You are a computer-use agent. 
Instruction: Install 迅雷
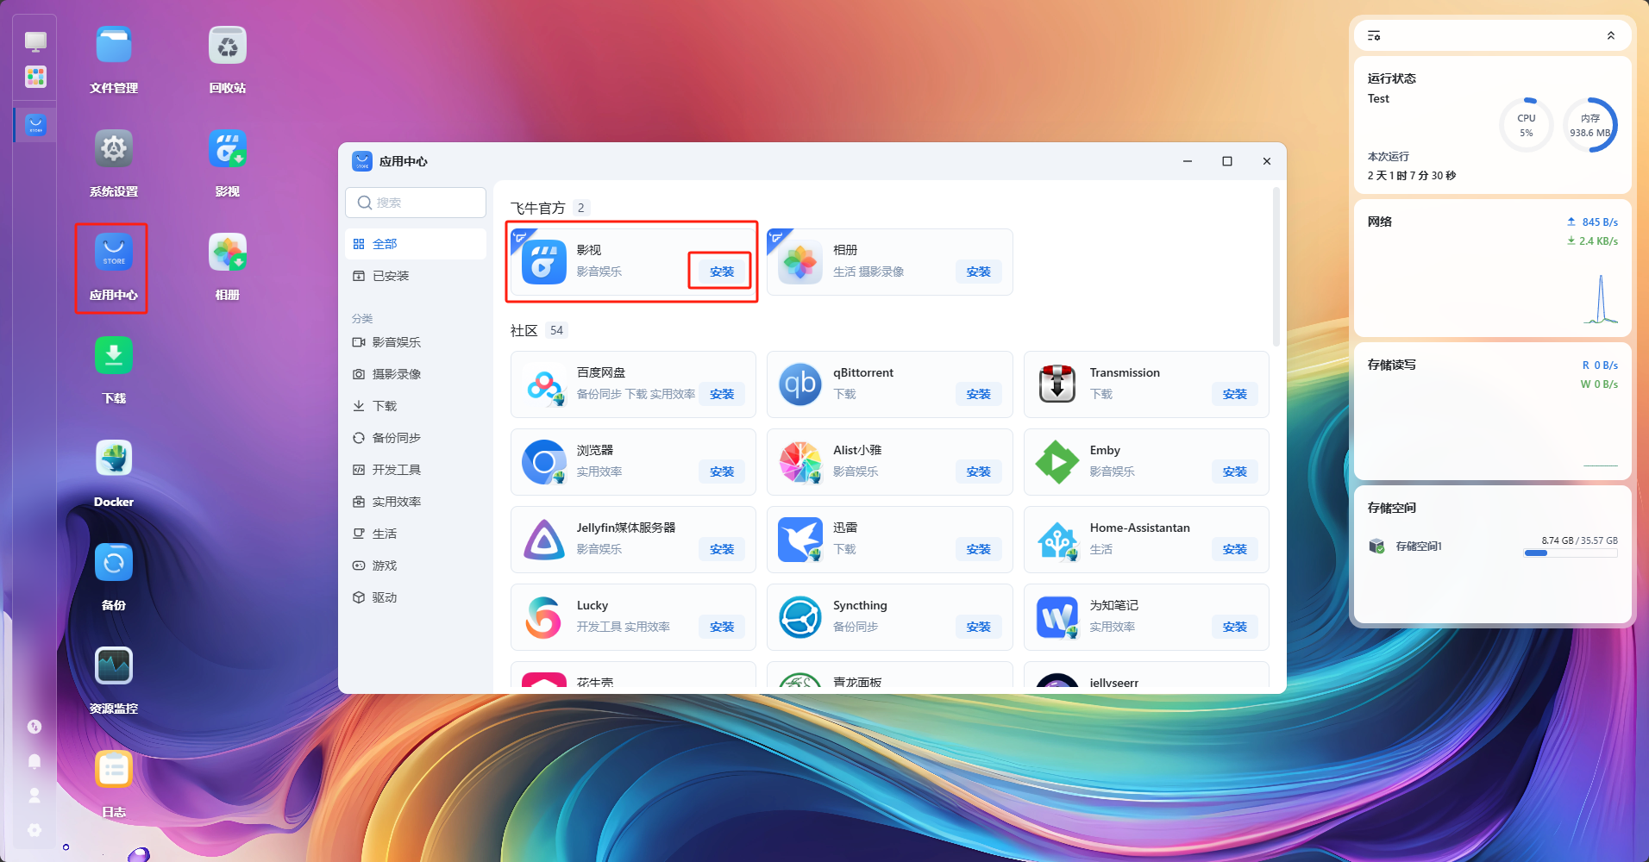[x=978, y=549]
